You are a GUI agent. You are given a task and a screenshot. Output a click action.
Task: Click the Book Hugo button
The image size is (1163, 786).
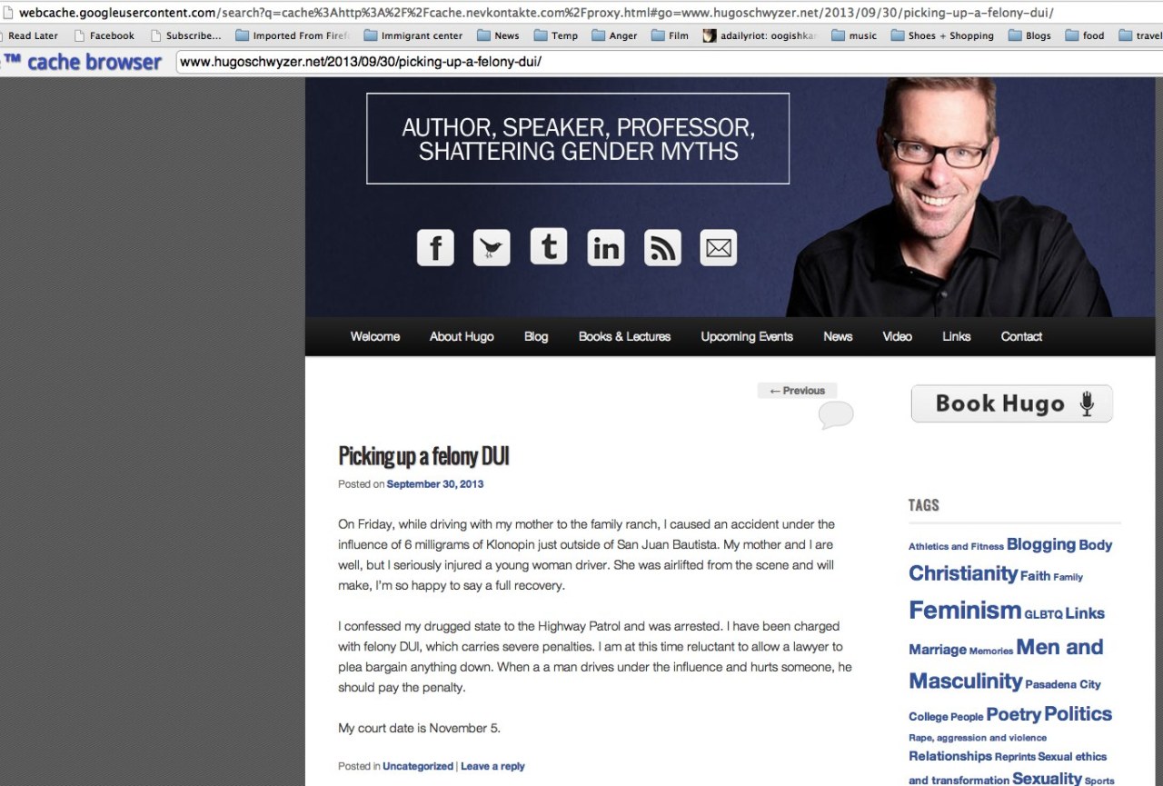[1012, 403]
